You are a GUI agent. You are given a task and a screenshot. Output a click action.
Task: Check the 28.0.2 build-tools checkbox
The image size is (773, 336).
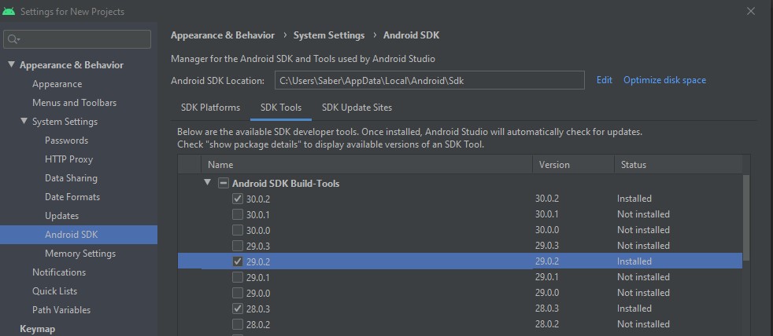coord(238,325)
